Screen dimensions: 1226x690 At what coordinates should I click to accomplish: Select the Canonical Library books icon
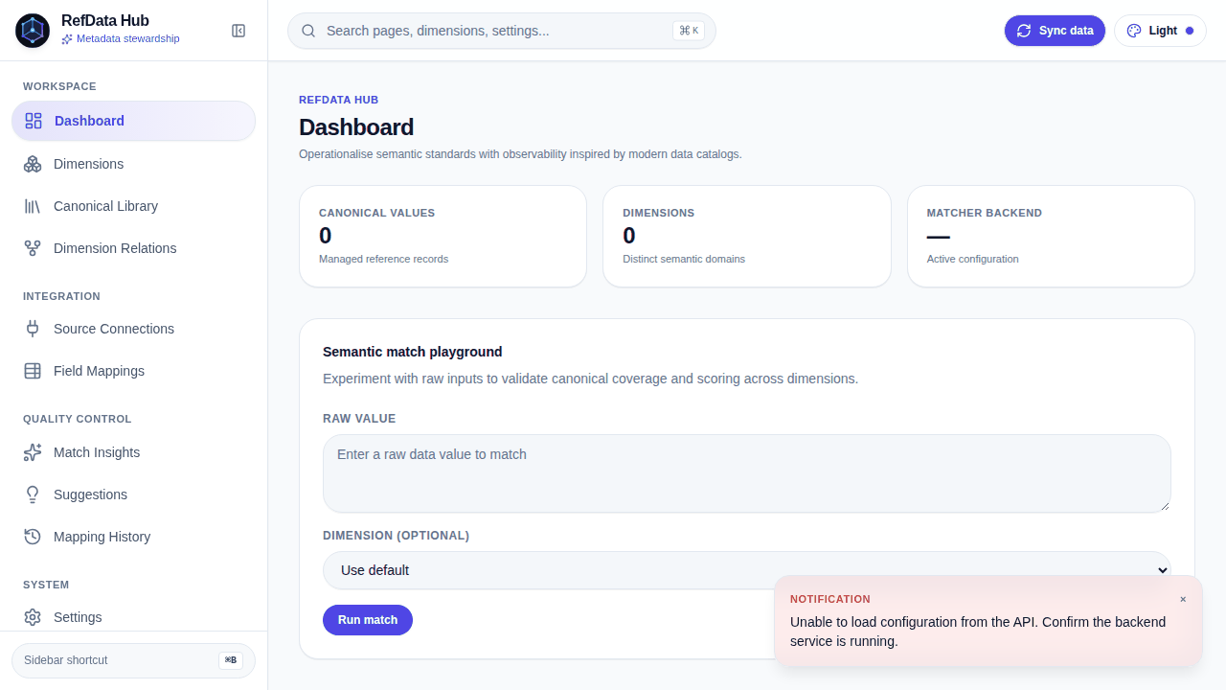(33, 206)
